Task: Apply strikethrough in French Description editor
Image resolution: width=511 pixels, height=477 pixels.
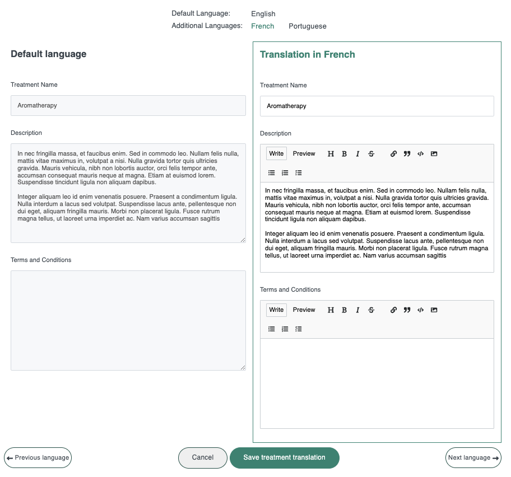Action: pos(371,154)
